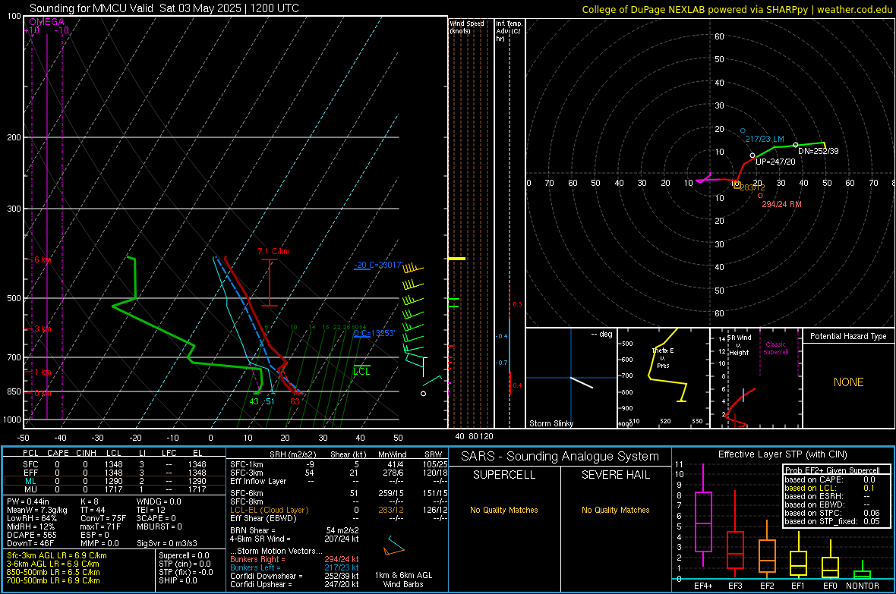Click No Quality Matches under SEVERE HAIL

tap(615, 510)
